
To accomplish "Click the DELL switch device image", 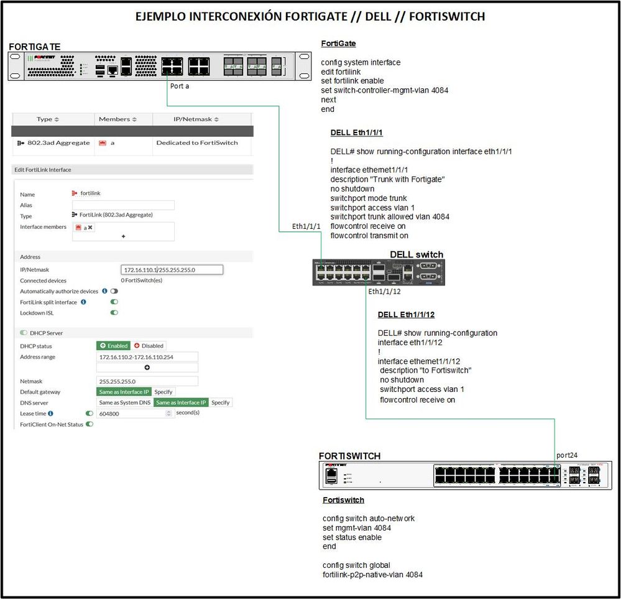I will tap(379, 272).
